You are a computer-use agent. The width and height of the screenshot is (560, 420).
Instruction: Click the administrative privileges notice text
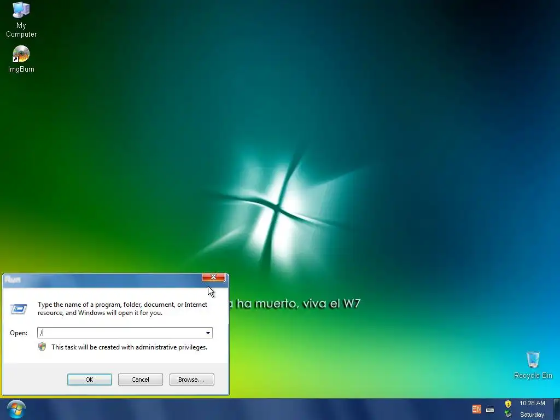click(129, 347)
